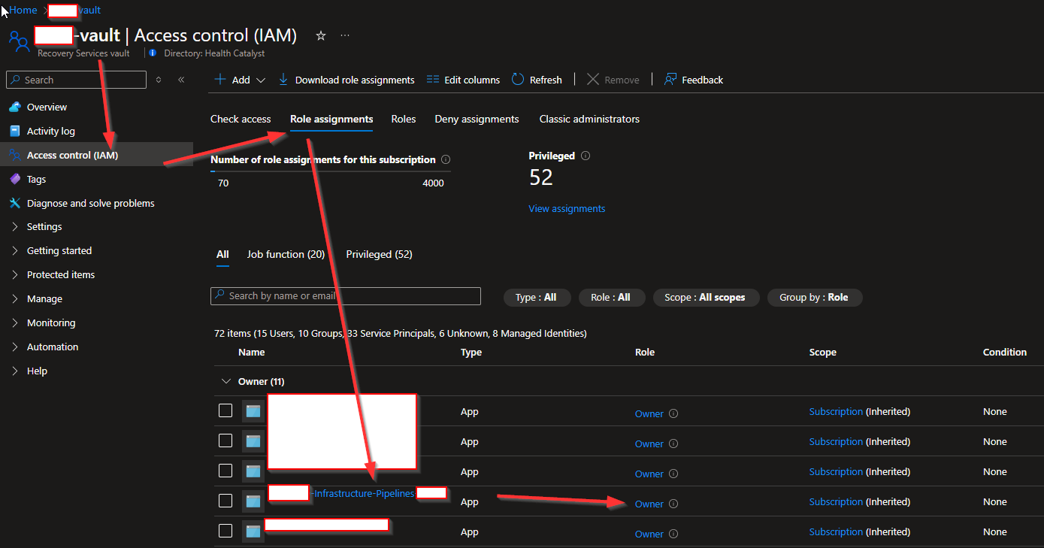This screenshot has height=548, width=1044.
Task: Click the info icon beside first Owner role
Action: [673, 413]
